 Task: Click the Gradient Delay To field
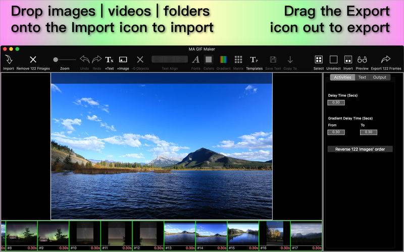(369, 132)
